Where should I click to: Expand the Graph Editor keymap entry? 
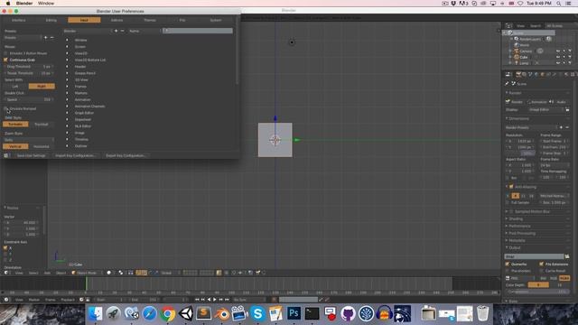(x=67, y=113)
